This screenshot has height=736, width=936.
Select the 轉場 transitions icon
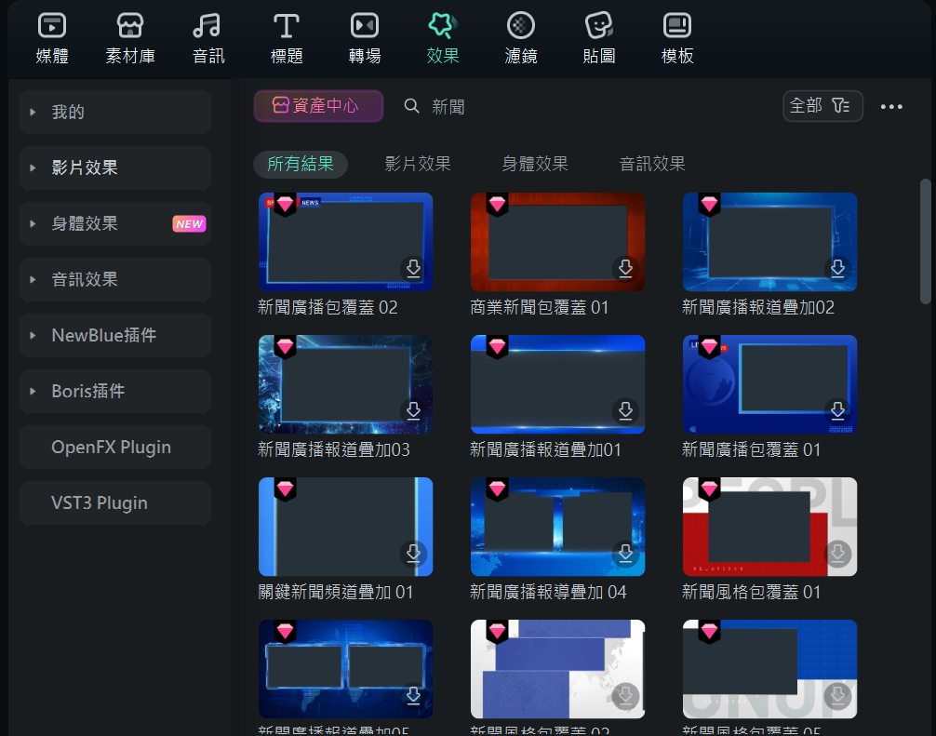coord(365,38)
